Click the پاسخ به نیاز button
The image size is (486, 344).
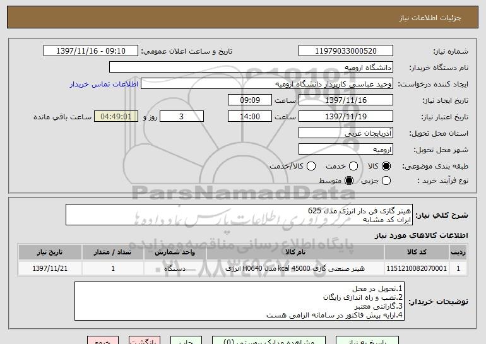point(367,340)
